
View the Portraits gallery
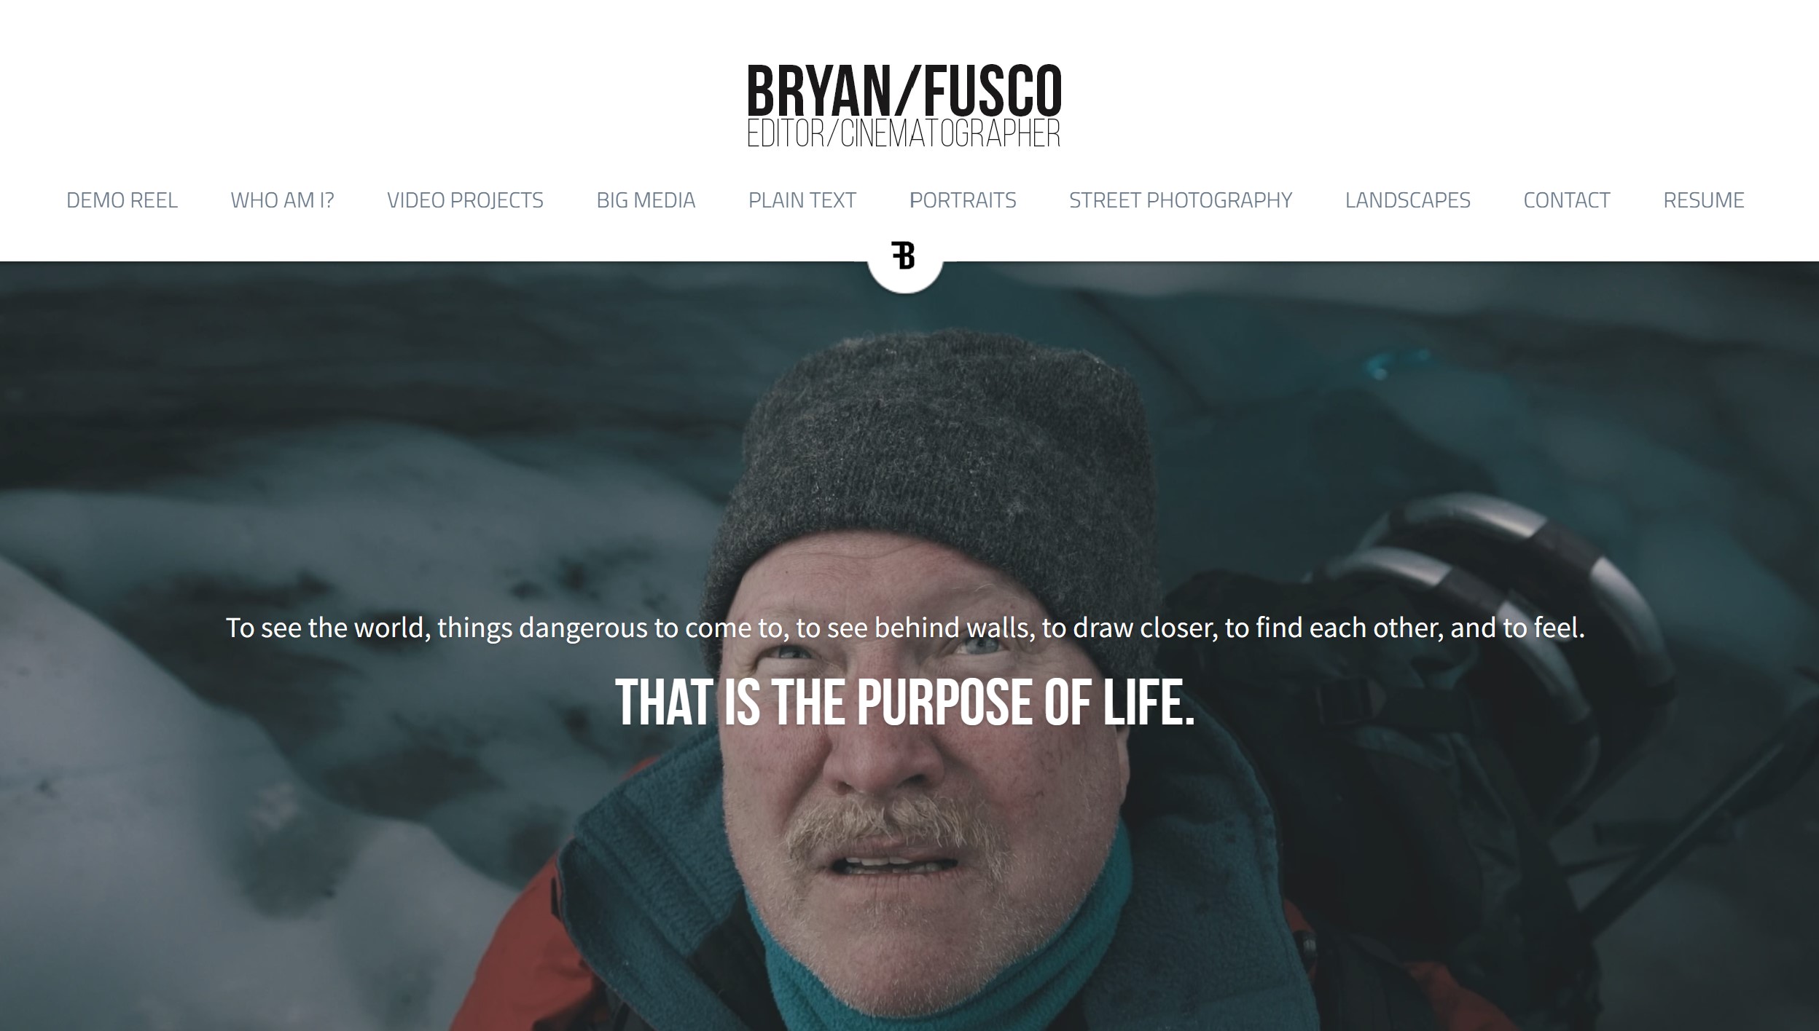pos(963,200)
